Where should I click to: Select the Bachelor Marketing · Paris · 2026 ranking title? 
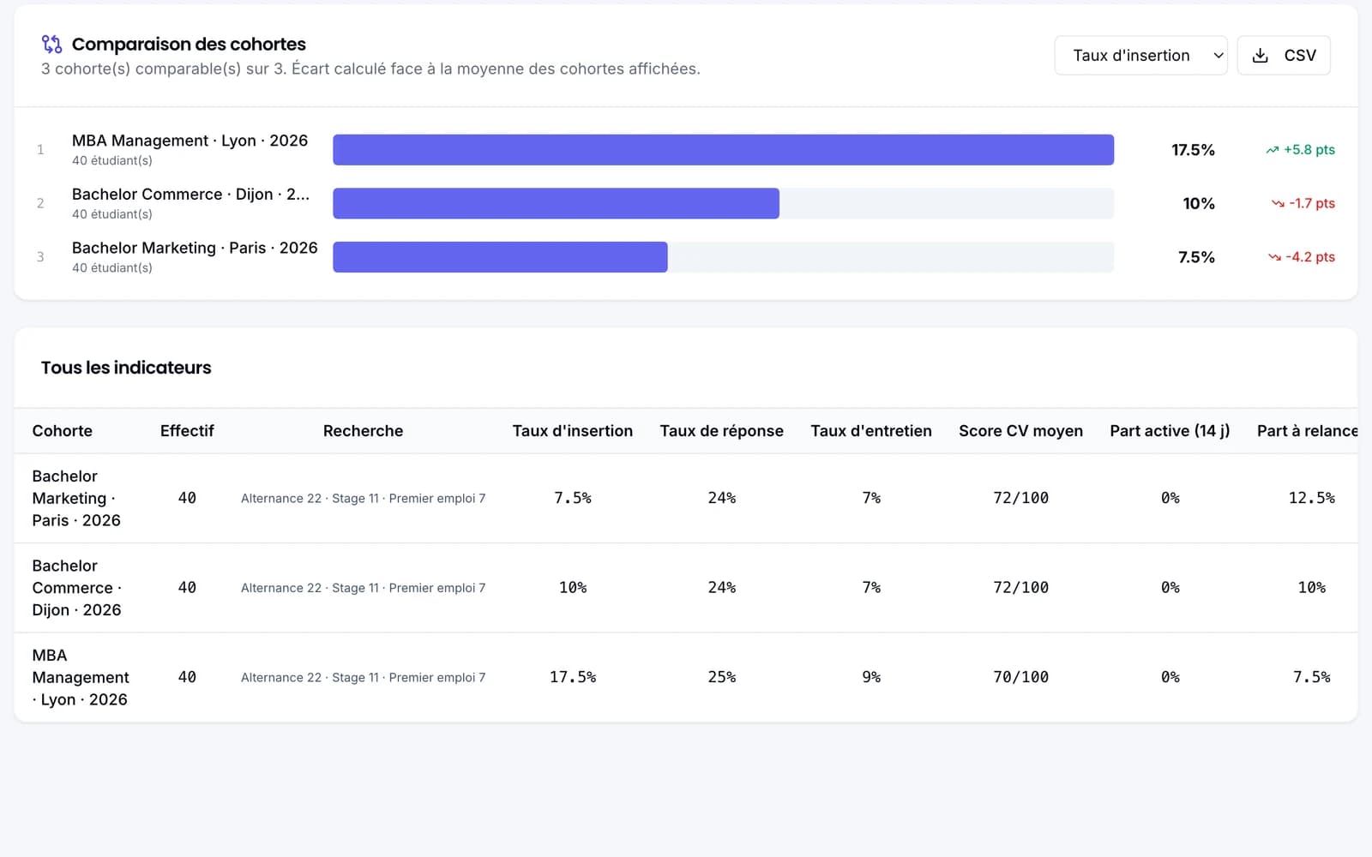point(195,248)
